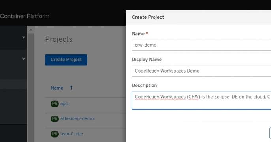Click the Display Name input field
Screen dimensions: 271x142
201,71
